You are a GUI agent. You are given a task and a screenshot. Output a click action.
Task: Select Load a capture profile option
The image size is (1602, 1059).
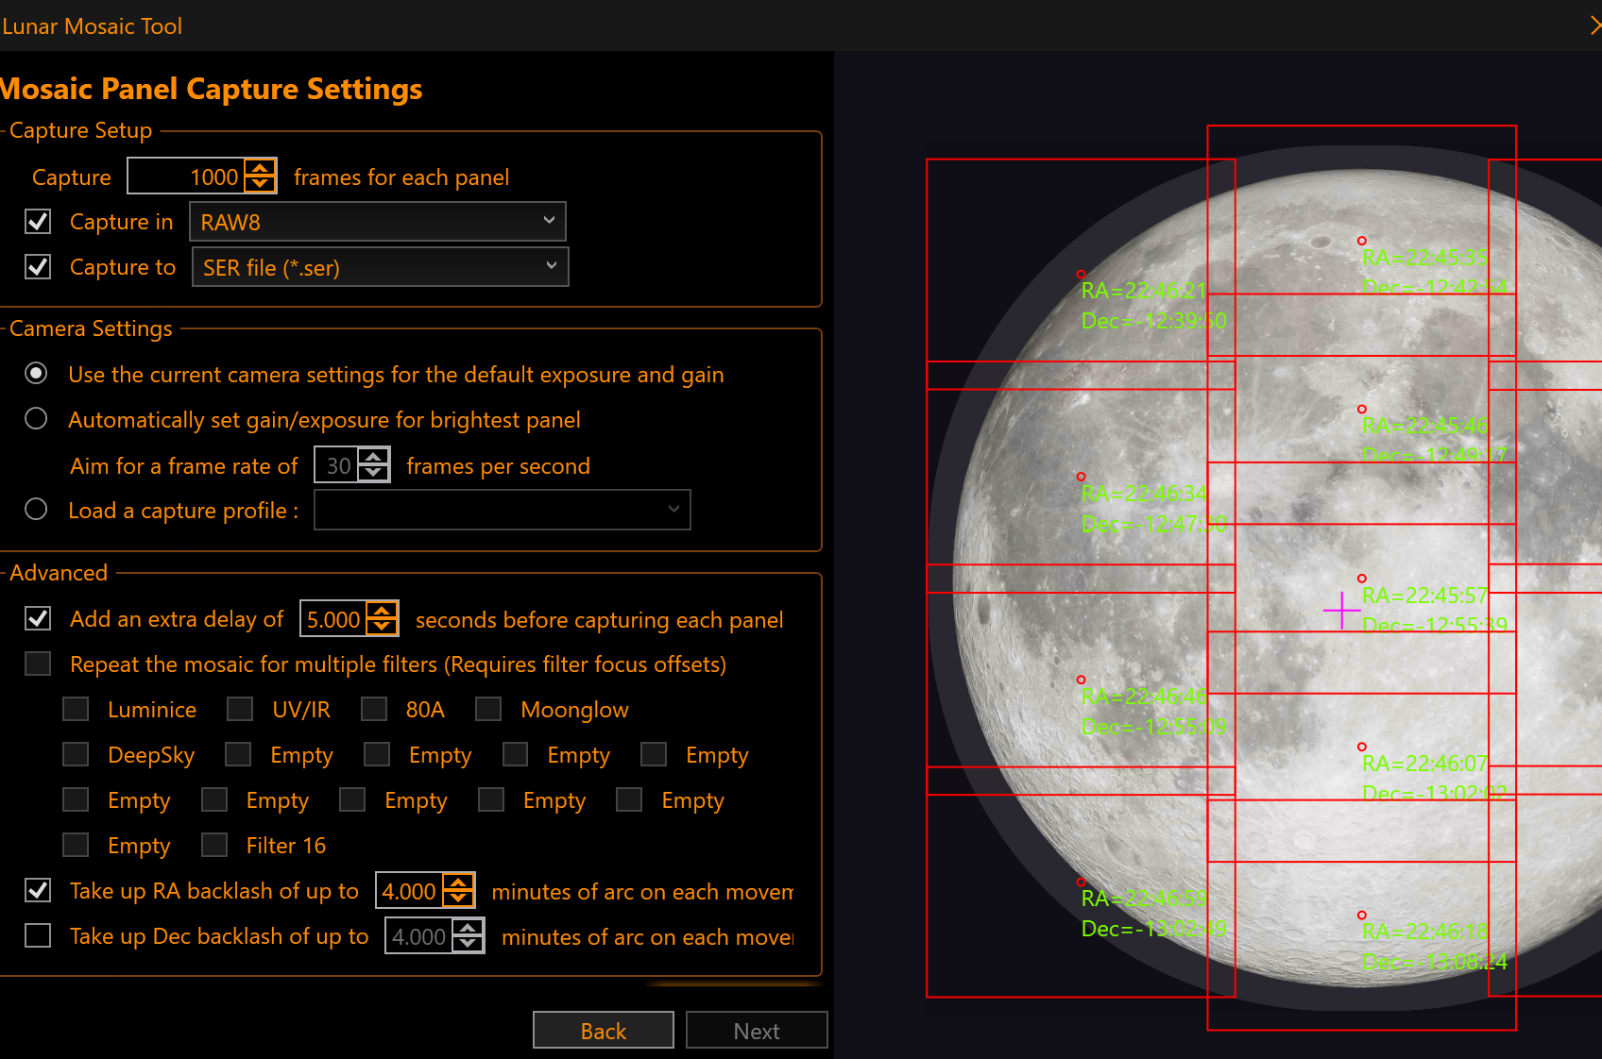pos(36,510)
